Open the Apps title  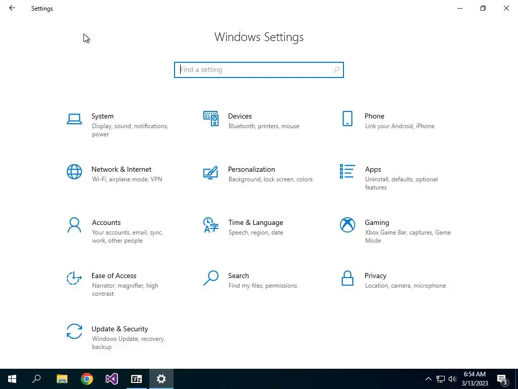click(x=373, y=169)
